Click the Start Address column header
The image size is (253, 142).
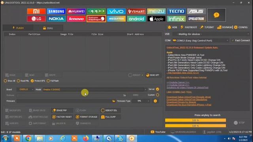135,34
